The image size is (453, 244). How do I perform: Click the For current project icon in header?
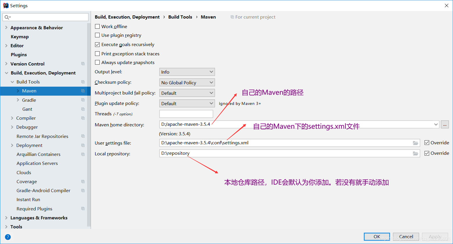pos(232,17)
